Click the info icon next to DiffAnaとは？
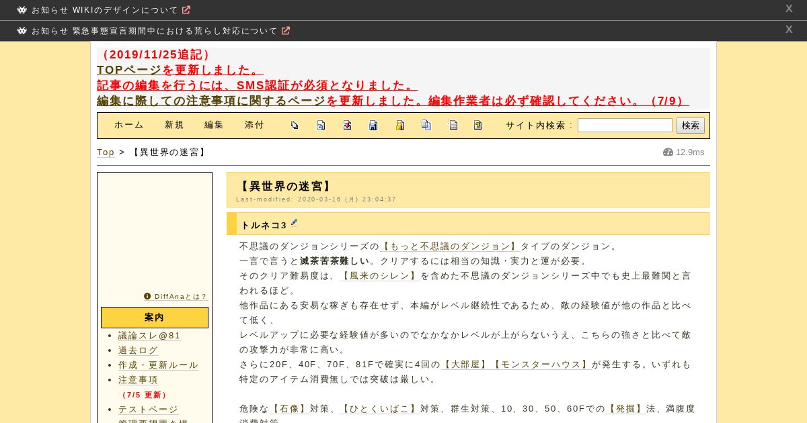 147,296
